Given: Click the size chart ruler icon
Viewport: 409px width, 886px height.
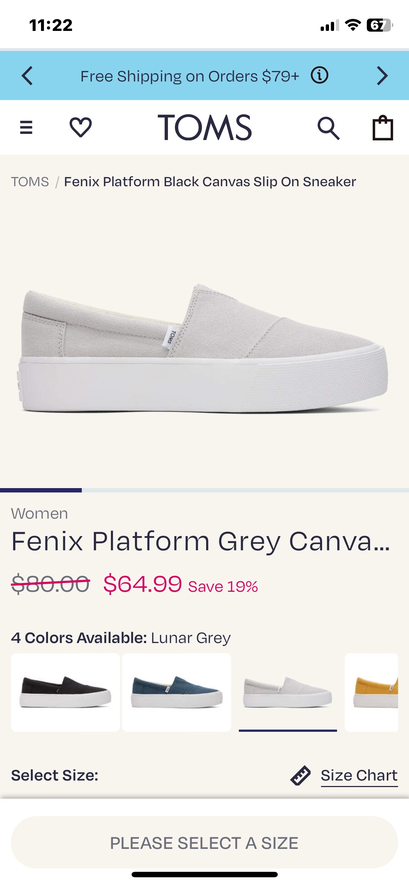Looking at the screenshot, I should tap(300, 775).
